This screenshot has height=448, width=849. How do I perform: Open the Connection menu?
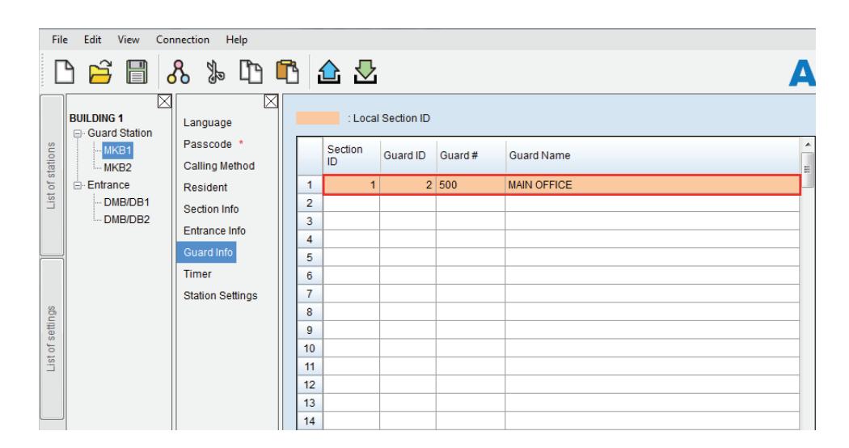click(183, 40)
